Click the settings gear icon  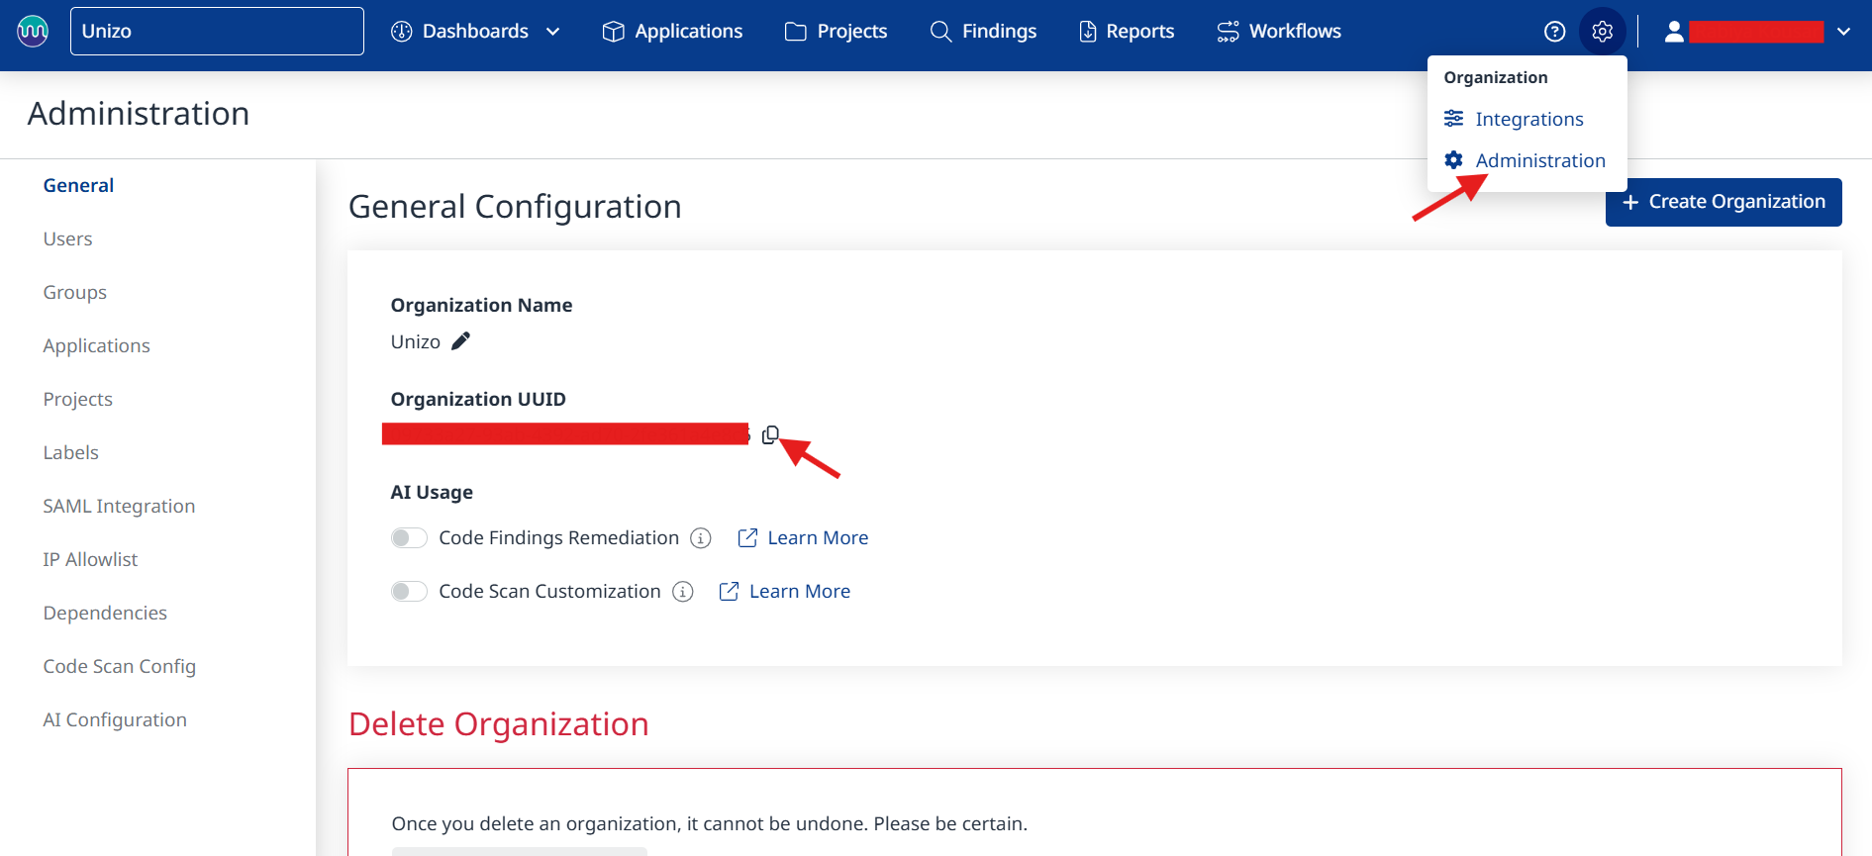[x=1602, y=32]
